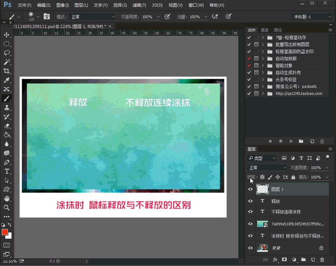Select the Move tool
Viewport: 336px width, 266px height.
7,35
